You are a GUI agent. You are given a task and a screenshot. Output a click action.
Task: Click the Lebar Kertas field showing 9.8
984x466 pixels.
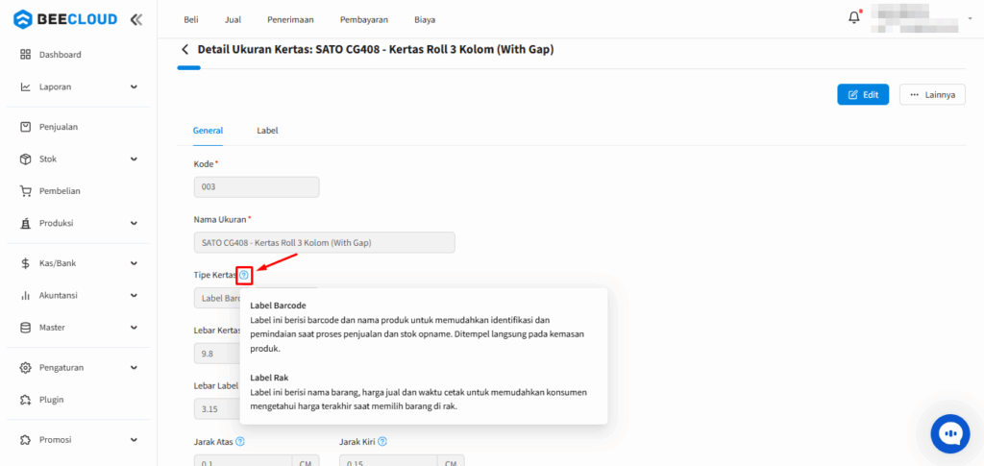pyautogui.click(x=217, y=354)
